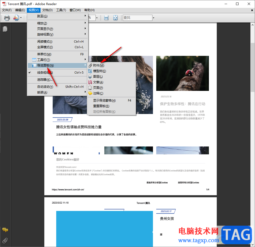Image resolution: width=255 pixels, height=247 pixels.
Task: Select the 页面(P) pages icon in submenu
Action: tap(90, 88)
